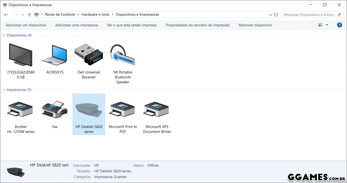Select Microsoft XPS Document Writer icon
Viewport: 347px width, 183px height.
pos(157,110)
